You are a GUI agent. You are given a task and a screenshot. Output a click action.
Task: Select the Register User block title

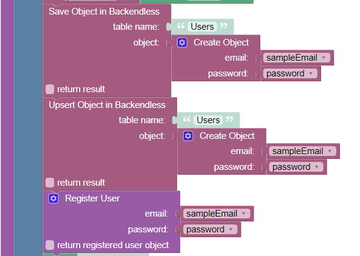92,198
